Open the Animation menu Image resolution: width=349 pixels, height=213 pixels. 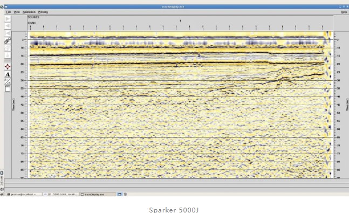[29, 12]
